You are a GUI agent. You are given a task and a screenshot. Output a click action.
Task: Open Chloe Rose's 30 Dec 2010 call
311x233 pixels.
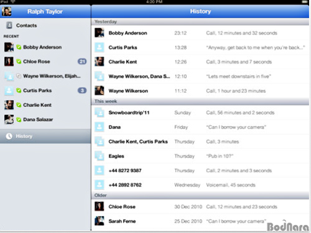[200, 206]
